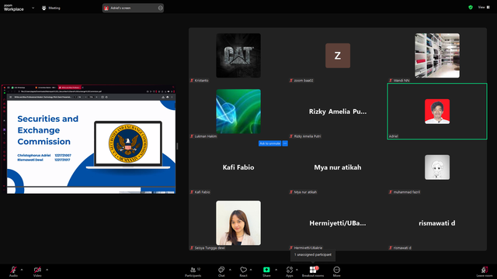The image size is (497, 279).
Task: Click the SEC seal image in shared slide
Action: pyautogui.click(x=128, y=143)
